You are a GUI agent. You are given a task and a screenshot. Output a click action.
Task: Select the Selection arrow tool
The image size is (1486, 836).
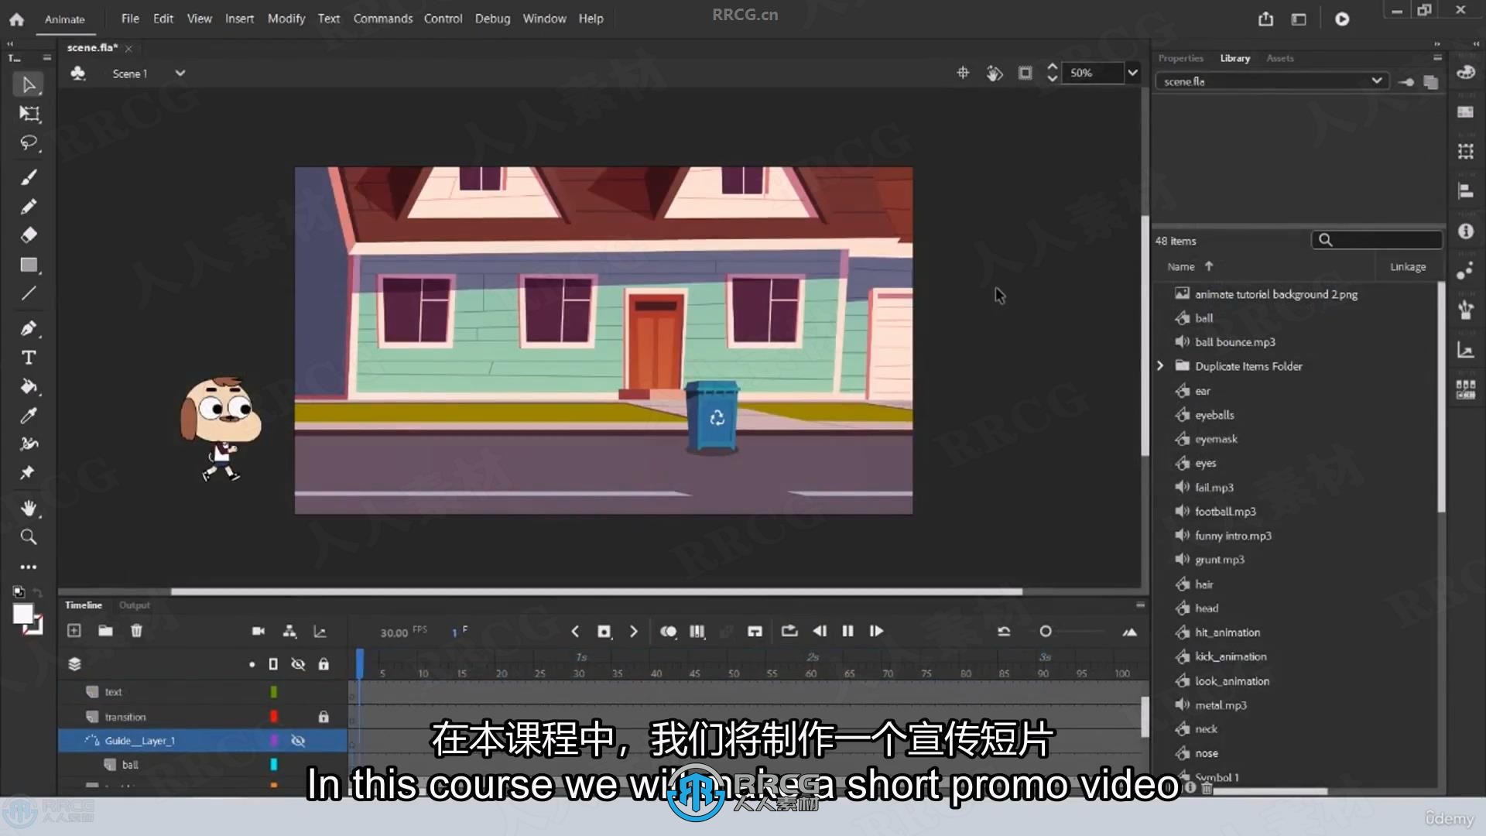(29, 84)
